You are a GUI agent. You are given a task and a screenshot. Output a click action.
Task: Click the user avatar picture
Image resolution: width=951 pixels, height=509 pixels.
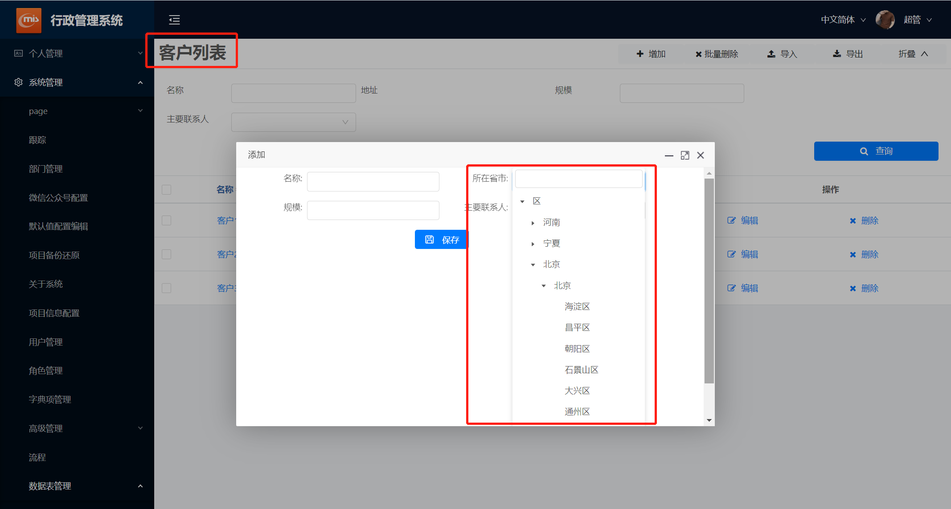click(885, 20)
